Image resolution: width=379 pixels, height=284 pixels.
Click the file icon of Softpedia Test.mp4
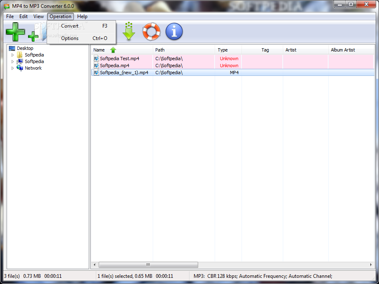pos(96,59)
